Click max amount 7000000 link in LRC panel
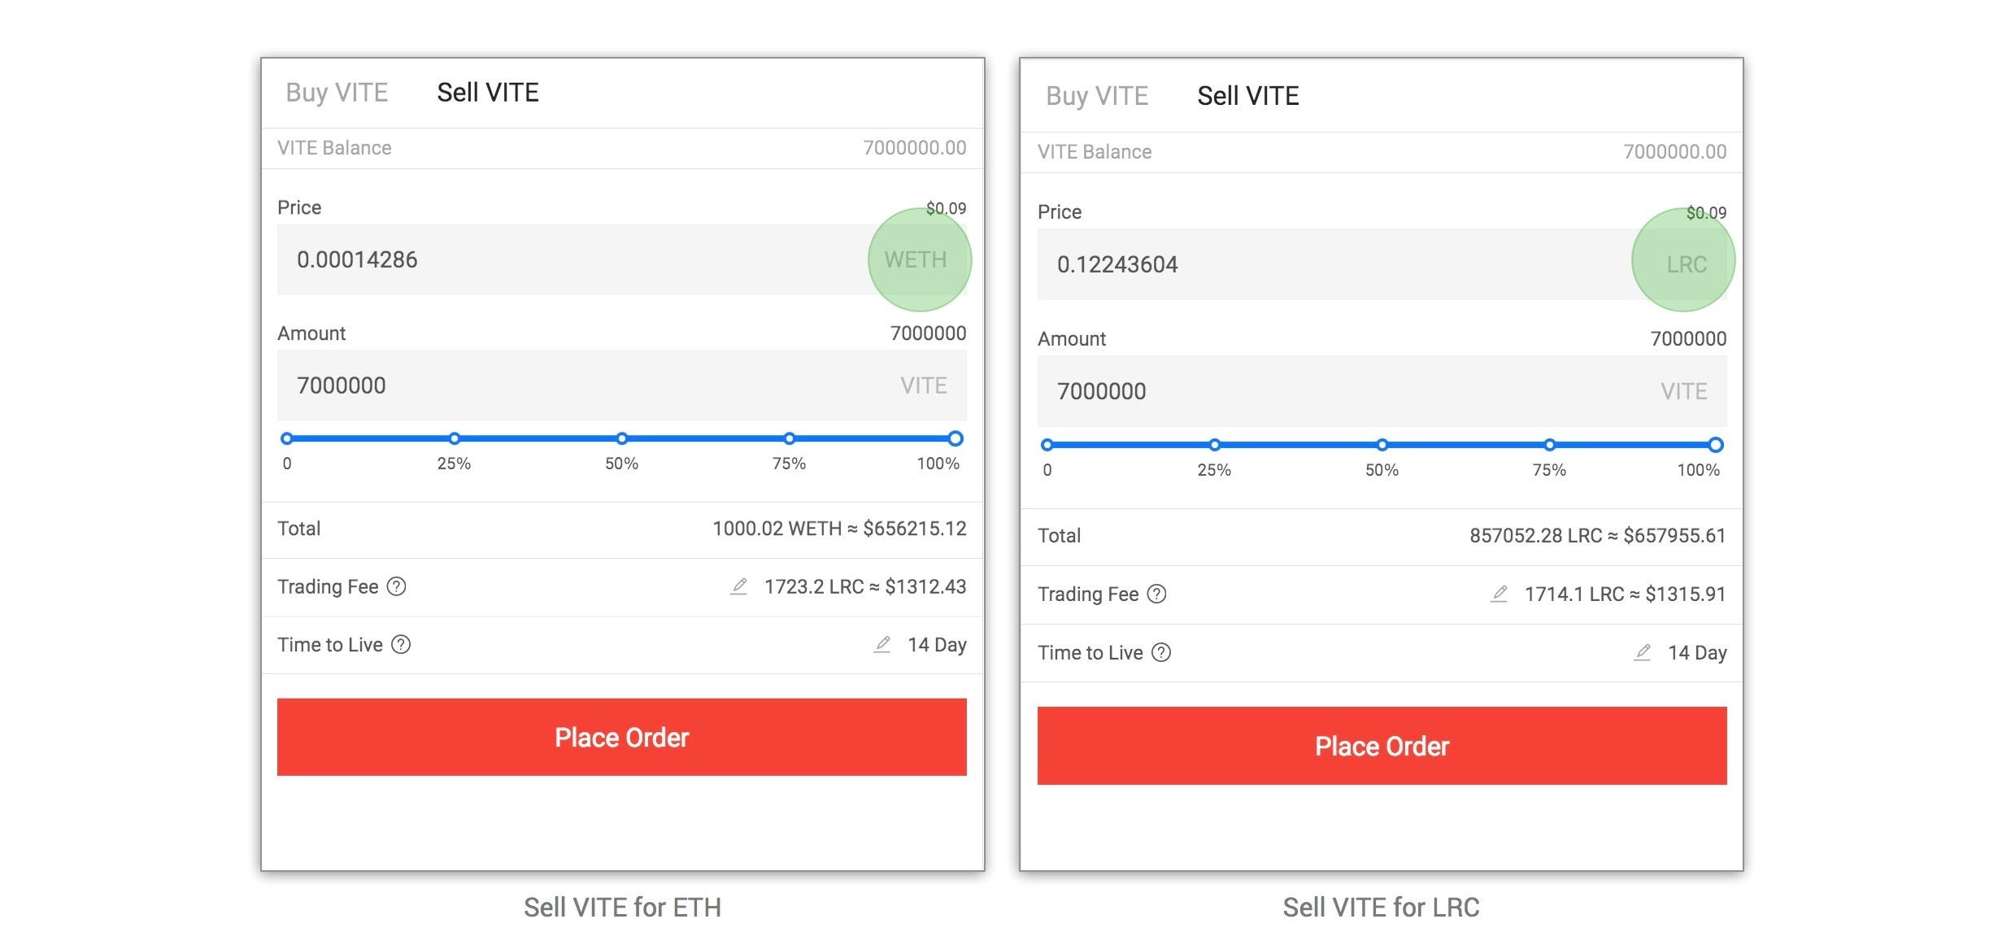This screenshot has height=932, width=2011. (1687, 338)
